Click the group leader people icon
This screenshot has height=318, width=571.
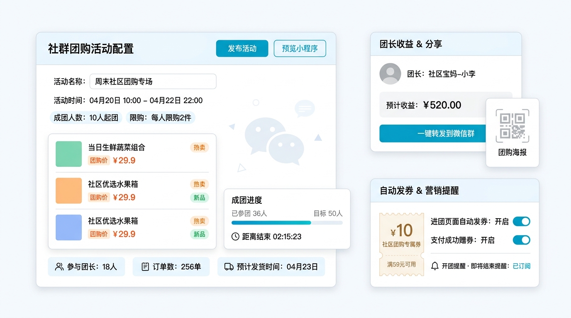pos(60,267)
